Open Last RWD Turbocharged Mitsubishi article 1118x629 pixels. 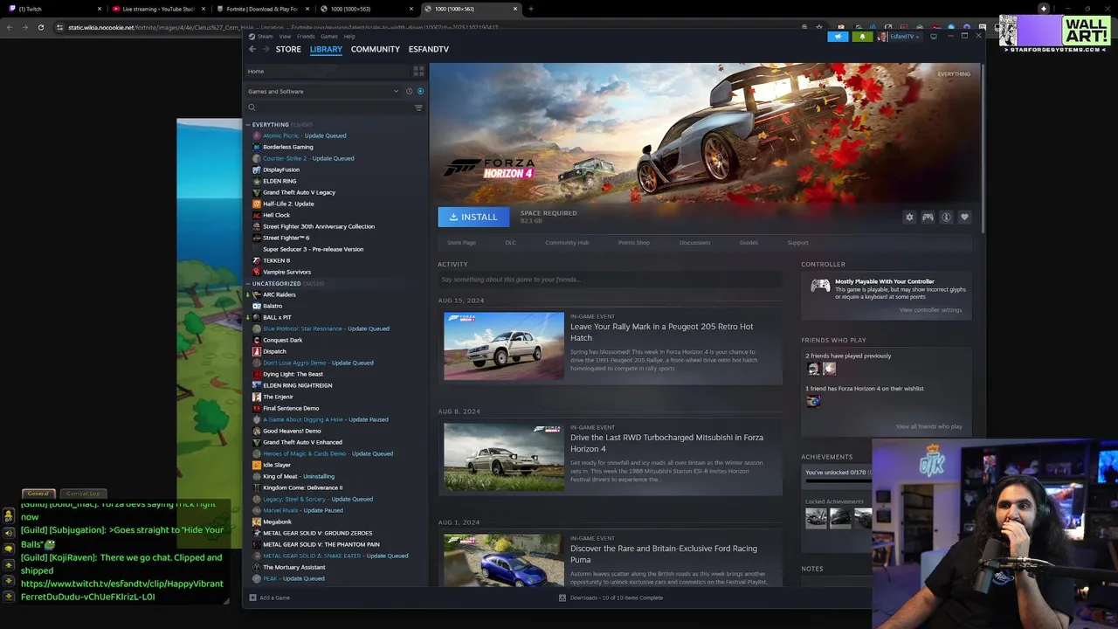666,443
